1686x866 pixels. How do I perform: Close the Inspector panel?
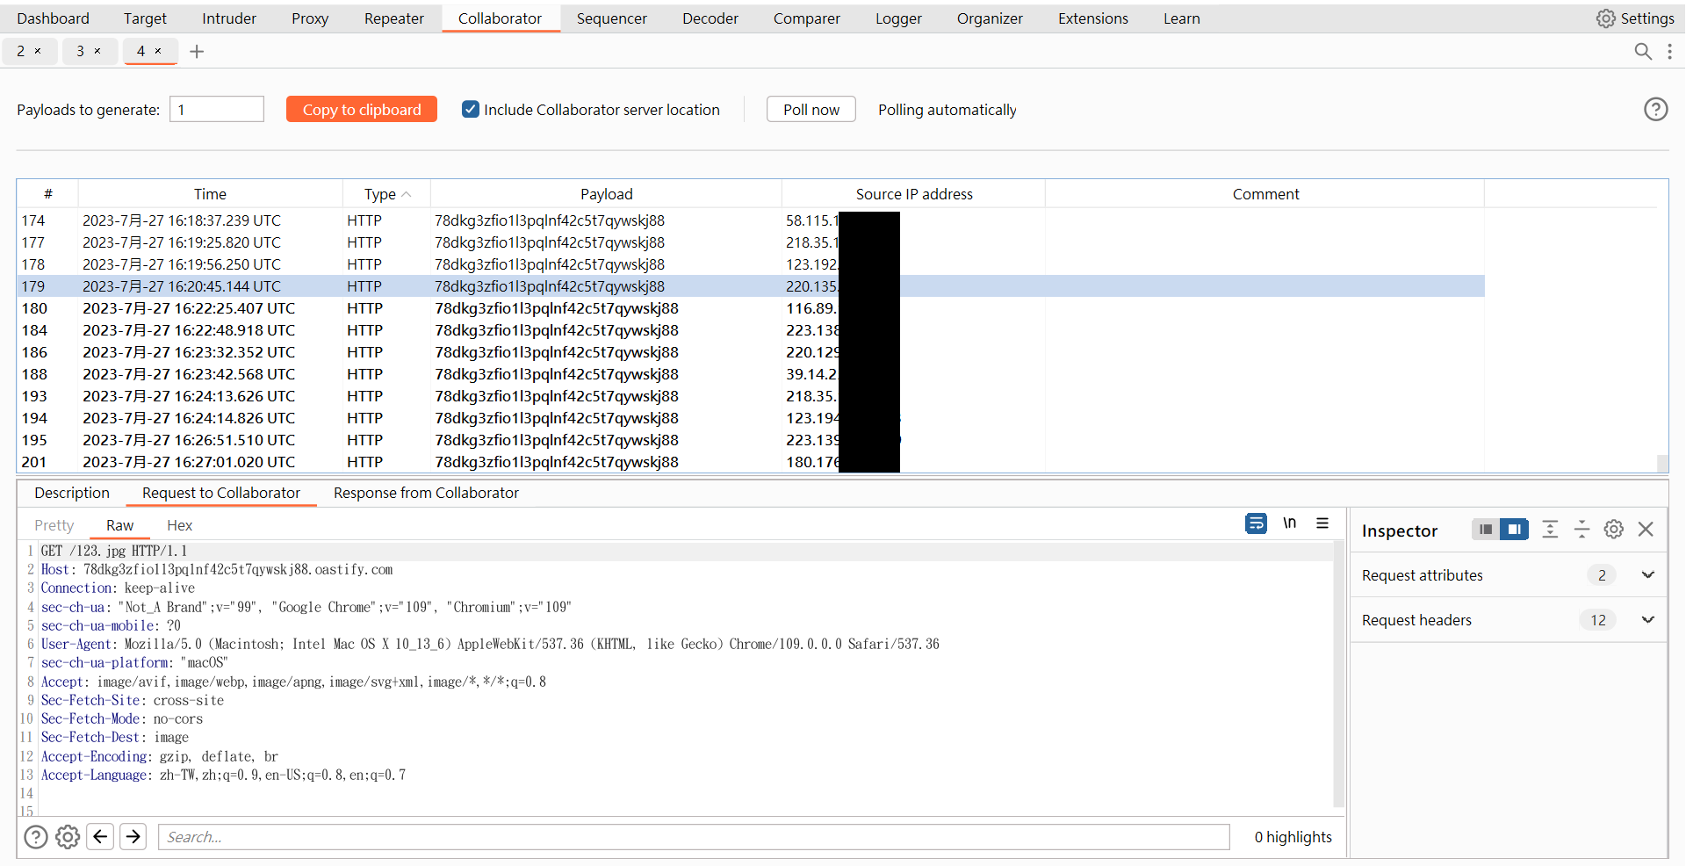tap(1646, 530)
